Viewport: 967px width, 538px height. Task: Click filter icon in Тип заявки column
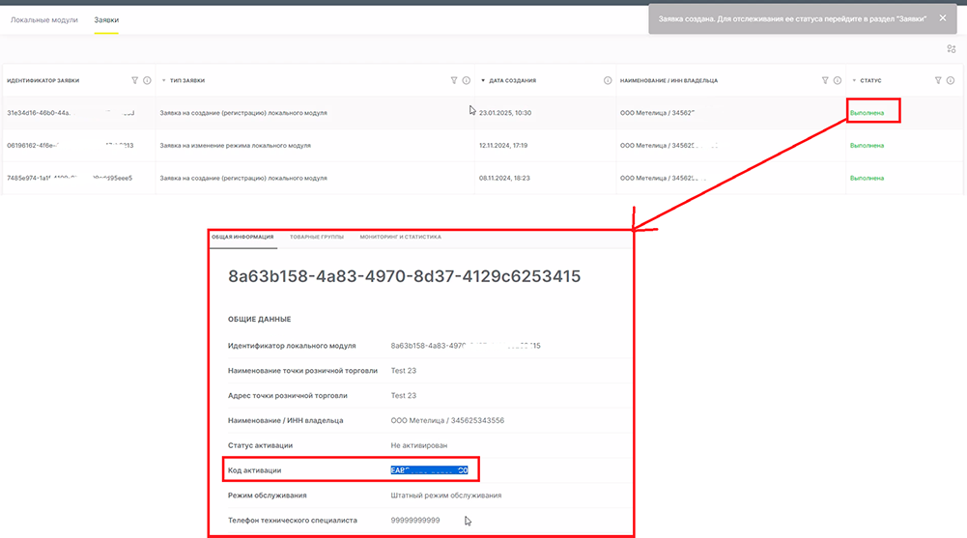click(454, 81)
